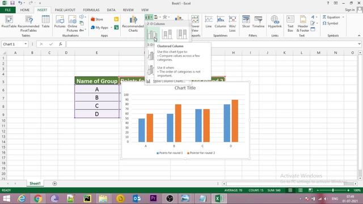
Task: Open Recommended PivotTables
Action: coord(28,24)
